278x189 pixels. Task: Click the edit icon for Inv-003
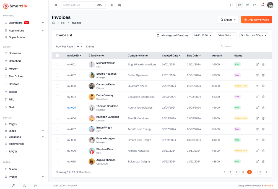(x=257, y=86)
